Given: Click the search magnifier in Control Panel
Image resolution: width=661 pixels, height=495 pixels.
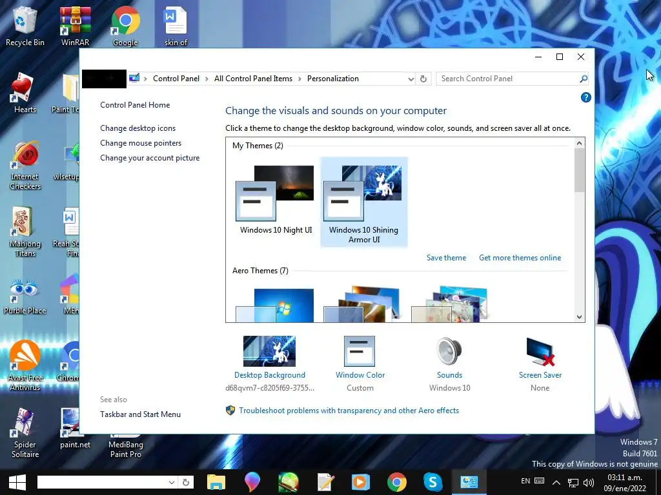Looking at the screenshot, I should click(584, 79).
